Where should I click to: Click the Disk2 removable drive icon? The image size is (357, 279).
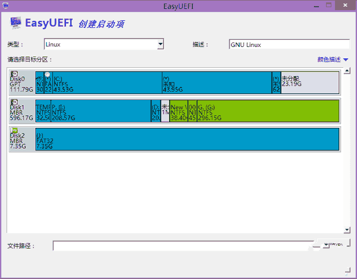tap(14, 130)
